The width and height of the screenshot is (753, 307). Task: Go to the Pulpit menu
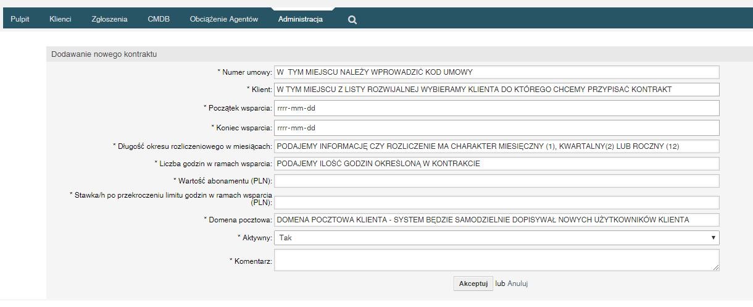(20, 19)
